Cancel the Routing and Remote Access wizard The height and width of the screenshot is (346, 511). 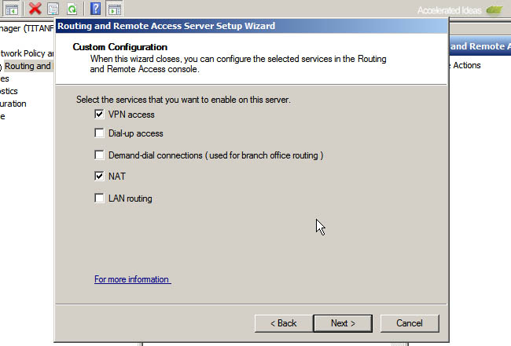tap(410, 323)
